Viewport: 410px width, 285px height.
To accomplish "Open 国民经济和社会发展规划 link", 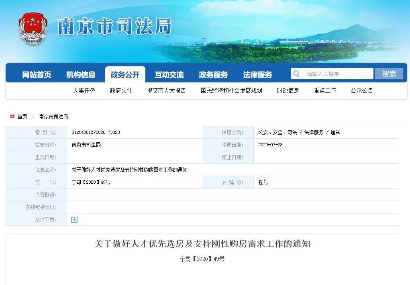I will point(231,91).
